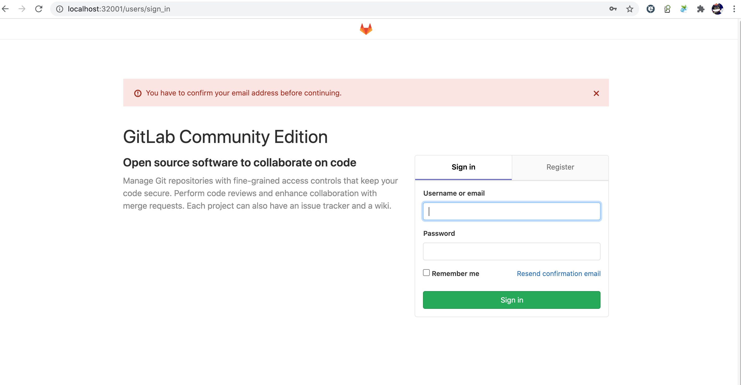Dismiss the email confirmation alert
The height and width of the screenshot is (385, 741).
tap(596, 93)
